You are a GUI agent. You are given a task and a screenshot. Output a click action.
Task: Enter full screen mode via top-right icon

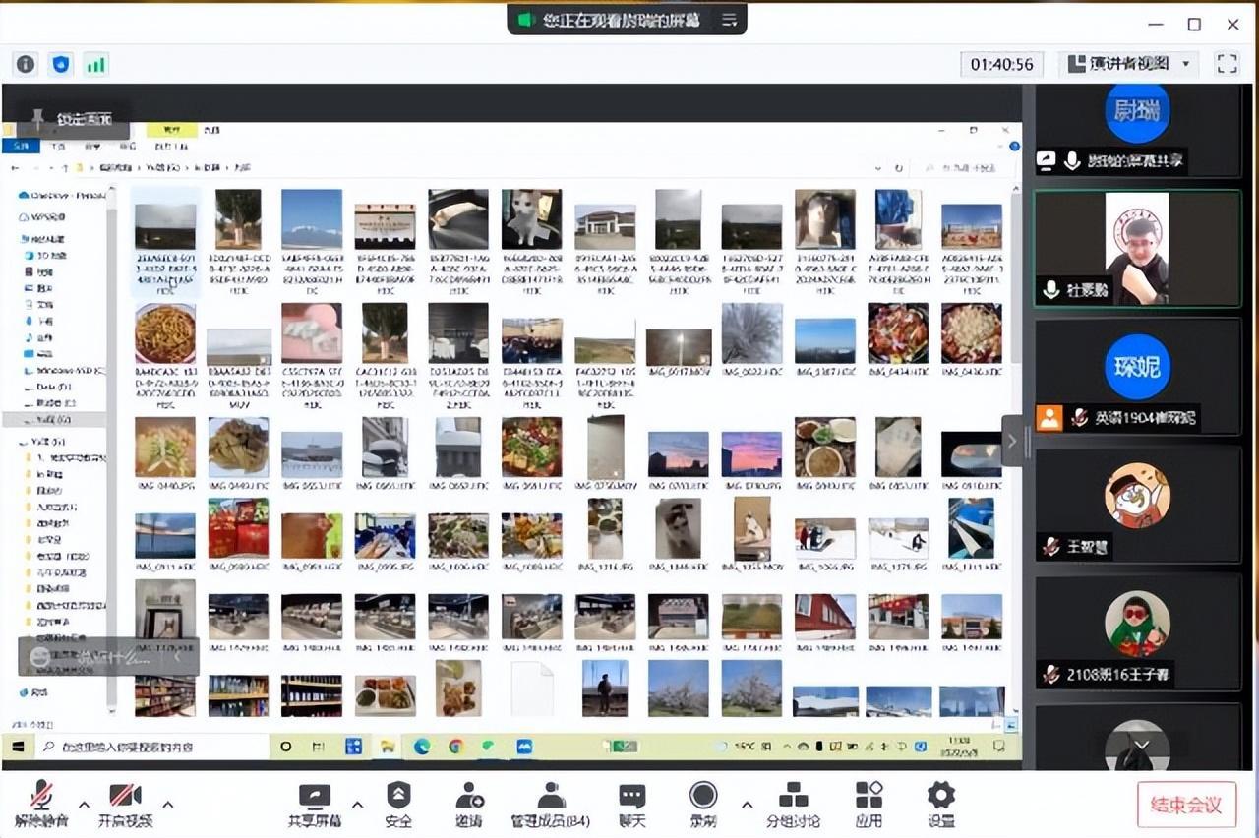pyautogui.click(x=1227, y=64)
